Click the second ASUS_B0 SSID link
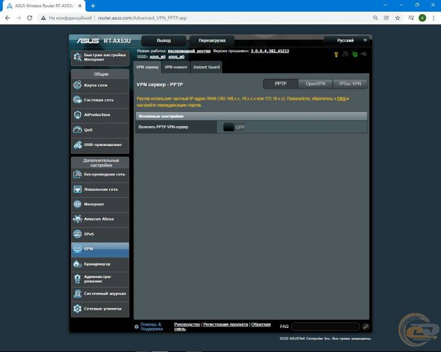Screen dimensions: 441x352 pos(176,57)
